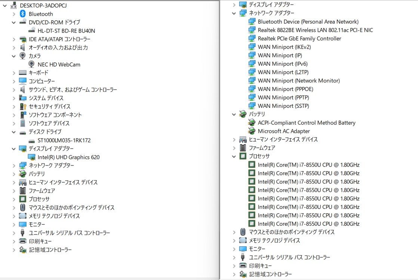
Task: Click the ST1000LM035-1RK172 disk icon
Action: click(x=32, y=141)
